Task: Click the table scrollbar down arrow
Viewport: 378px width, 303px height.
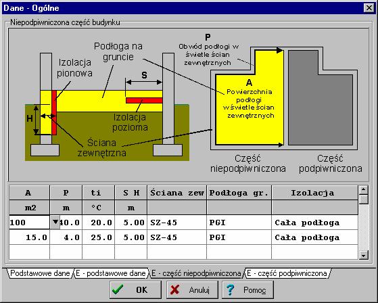Action: 363,254
